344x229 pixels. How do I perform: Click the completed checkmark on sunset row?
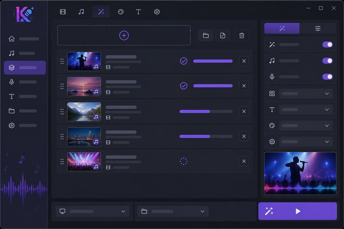(x=184, y=85)
